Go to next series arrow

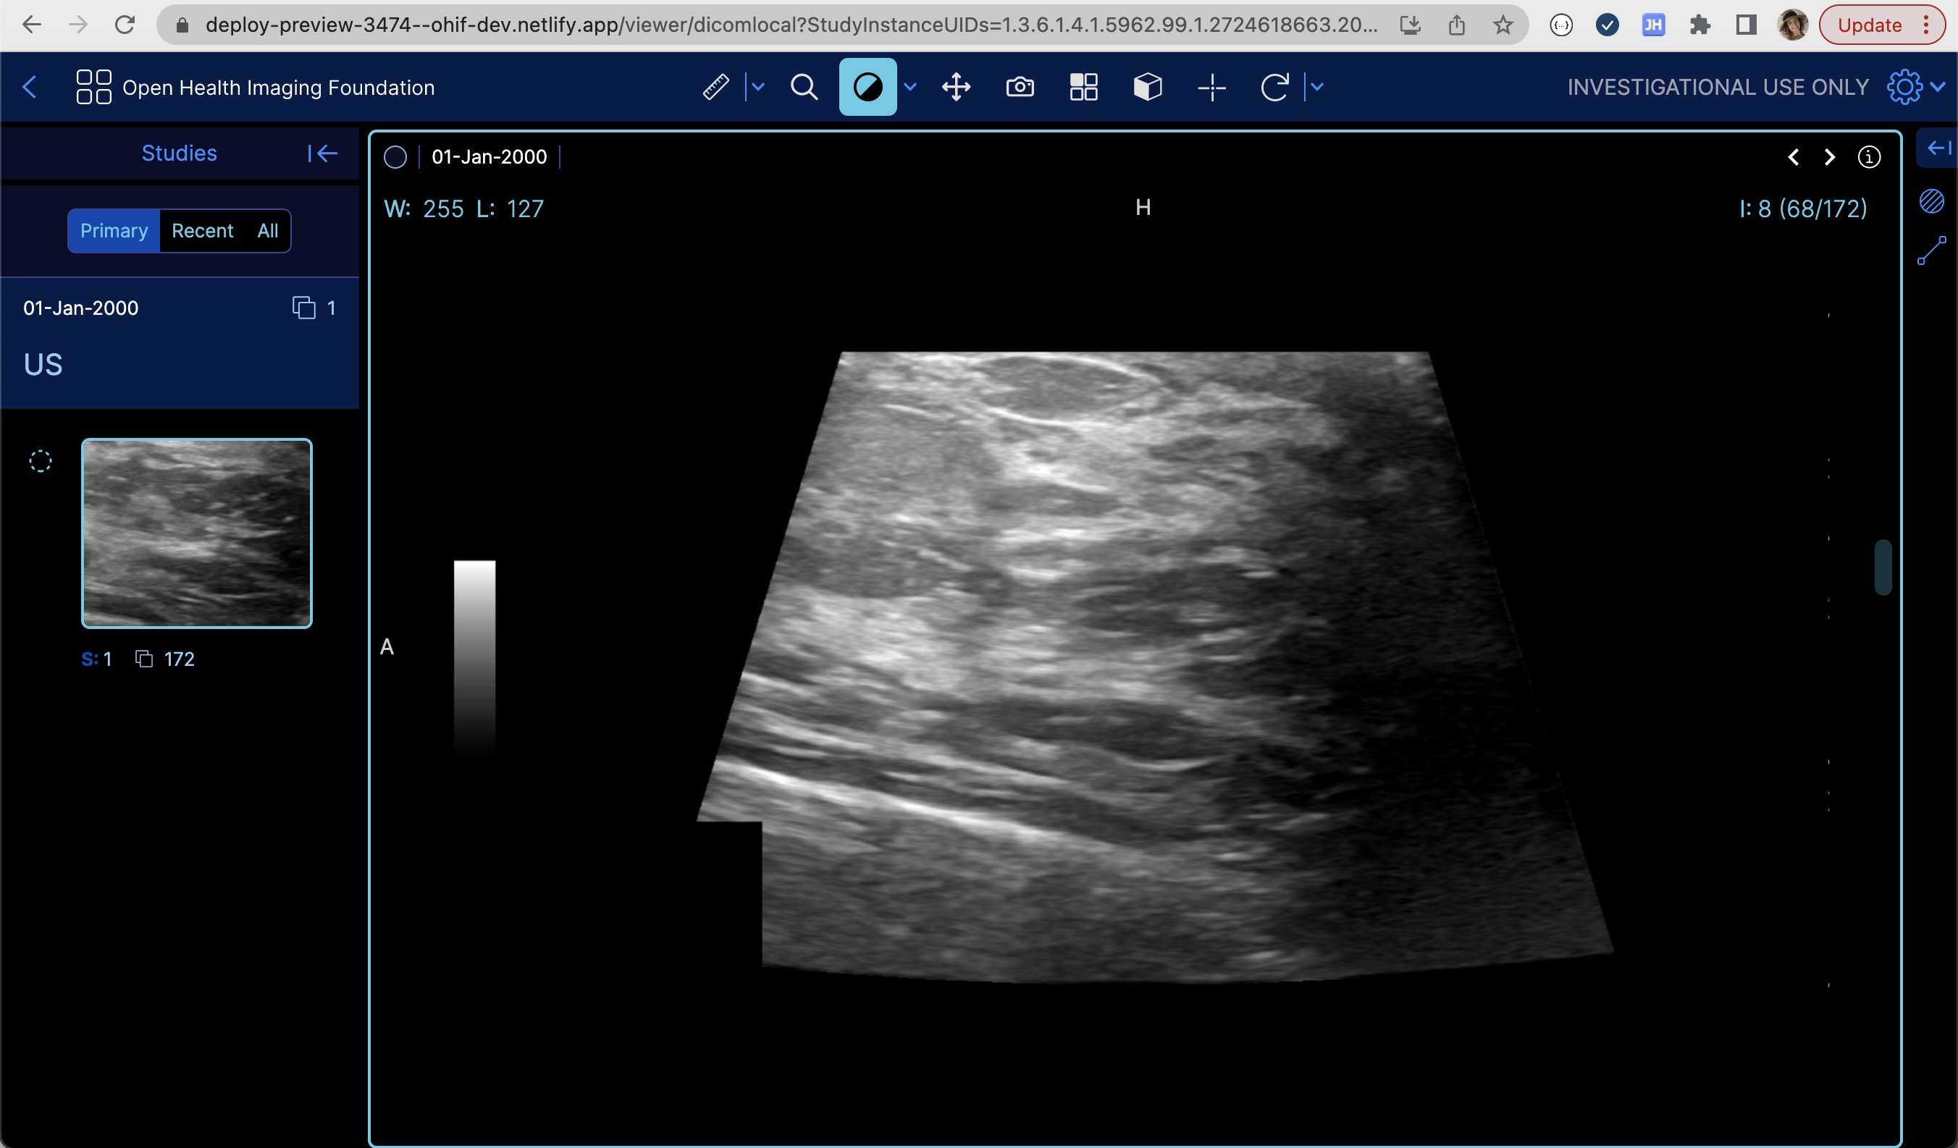1830,158
